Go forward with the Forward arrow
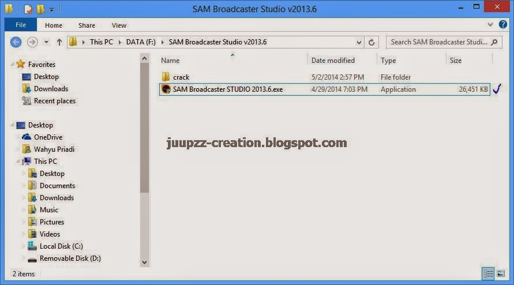514x285 pixels. coord(32,42)
